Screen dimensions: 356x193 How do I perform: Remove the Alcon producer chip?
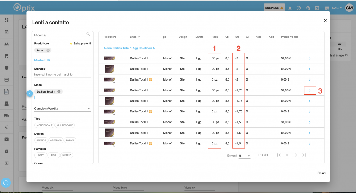[48, 50]
